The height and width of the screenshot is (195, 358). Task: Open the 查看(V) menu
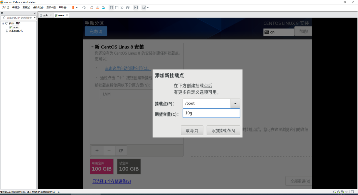pos(26,8)
